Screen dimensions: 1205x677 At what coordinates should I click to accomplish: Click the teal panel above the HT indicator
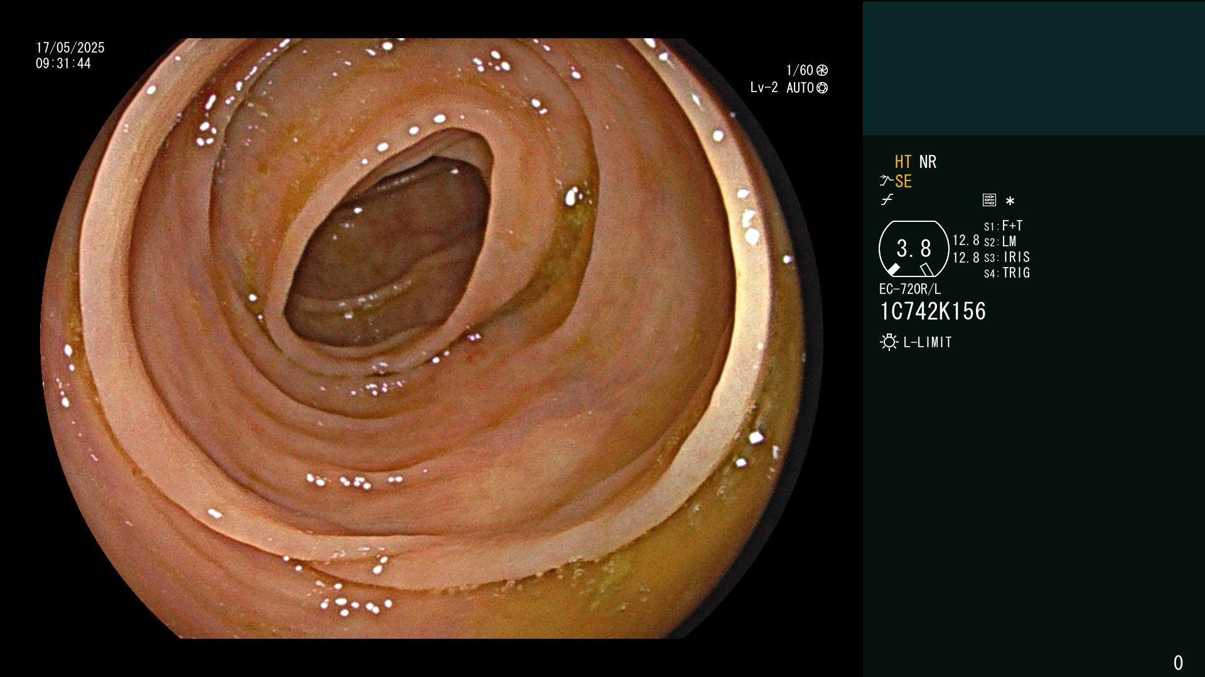click(1034, 68)
